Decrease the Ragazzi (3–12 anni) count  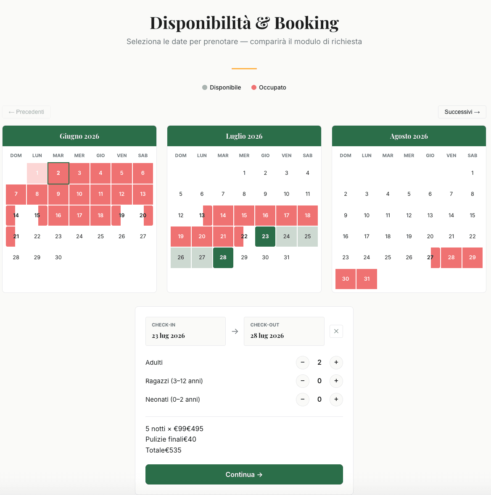point(303,381)
